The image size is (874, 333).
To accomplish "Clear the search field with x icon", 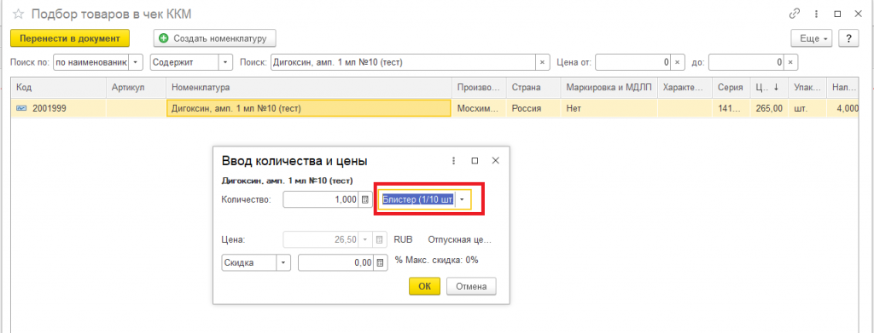I will (543, 62).
